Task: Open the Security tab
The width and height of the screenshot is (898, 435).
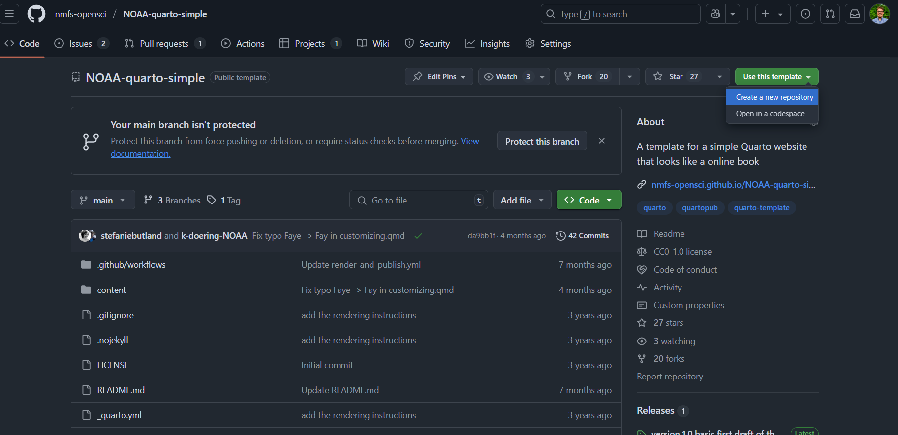Action: (427, 43)
